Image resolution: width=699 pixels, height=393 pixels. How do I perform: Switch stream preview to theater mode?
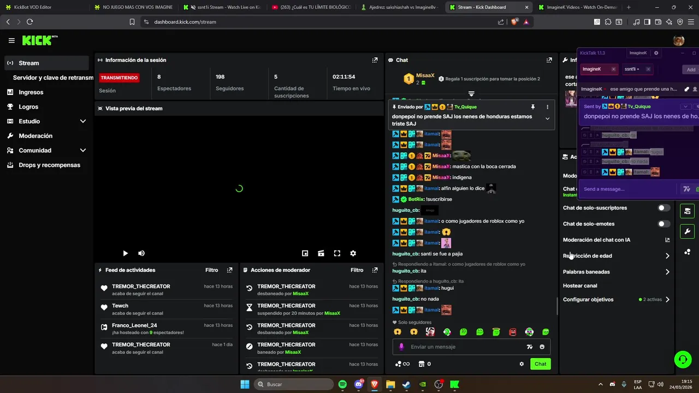click(321, 253)
